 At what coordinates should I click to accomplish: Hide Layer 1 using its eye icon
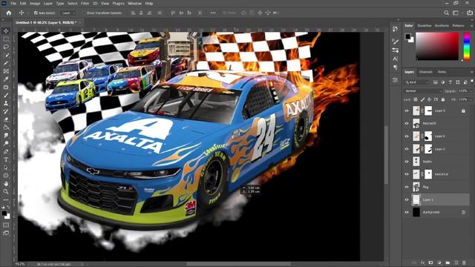[x=407, y=200]
